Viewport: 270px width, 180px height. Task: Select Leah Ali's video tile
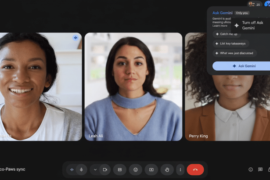point(133,86)
